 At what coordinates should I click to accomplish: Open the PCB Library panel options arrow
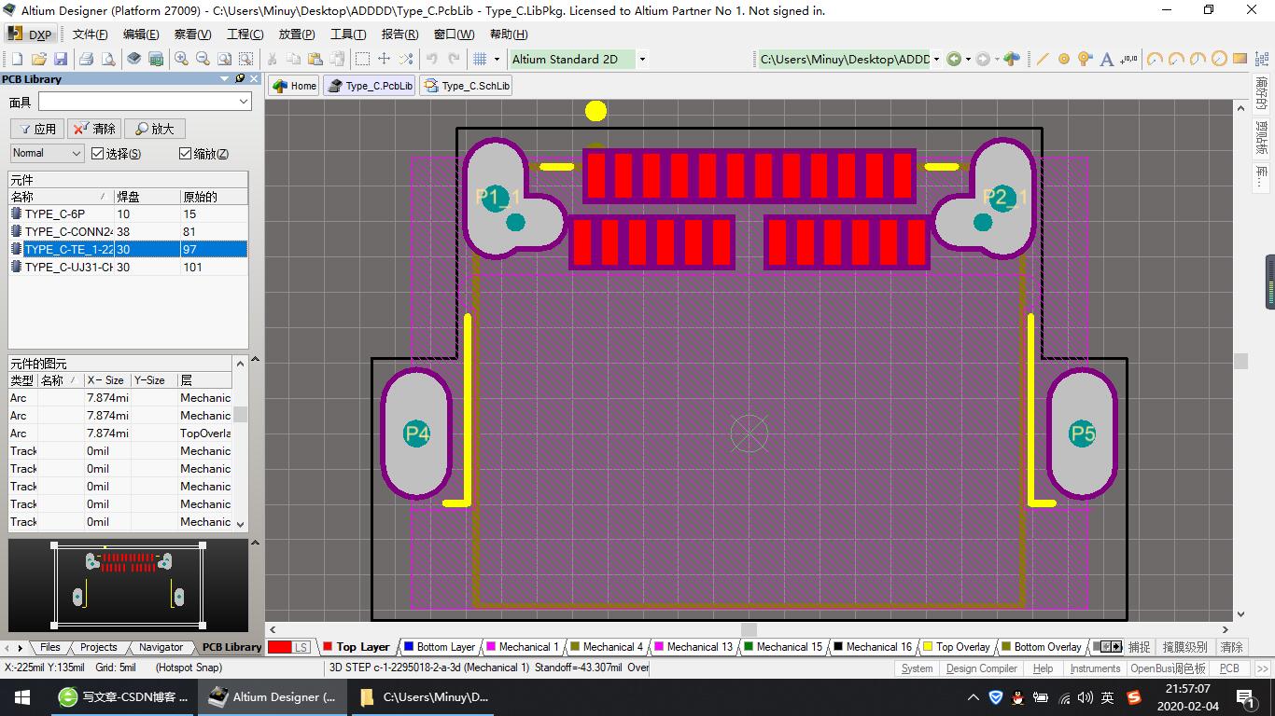[x=224, y=79]
